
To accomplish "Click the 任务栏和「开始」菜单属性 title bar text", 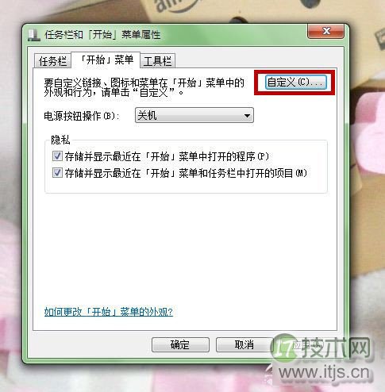I will (x=102, y=35).
